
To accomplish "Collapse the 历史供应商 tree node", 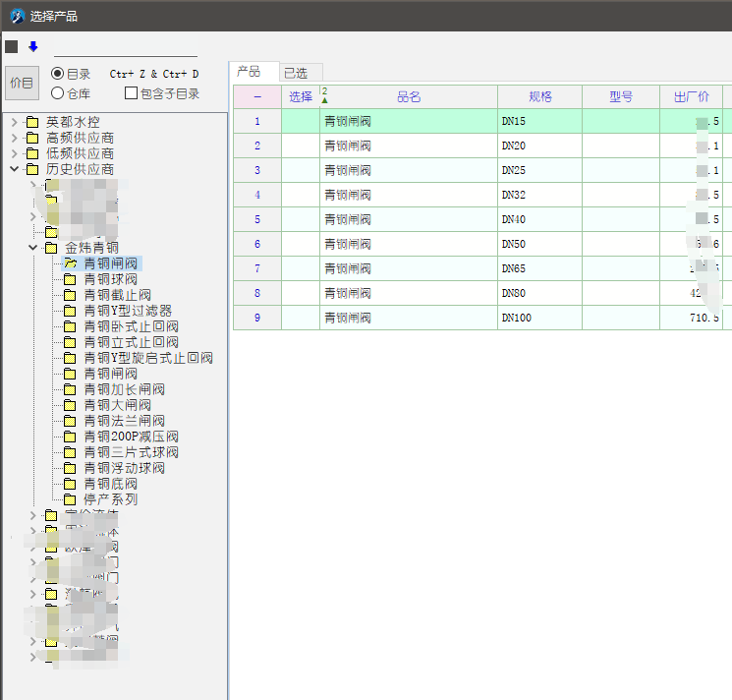I will 14,169.
